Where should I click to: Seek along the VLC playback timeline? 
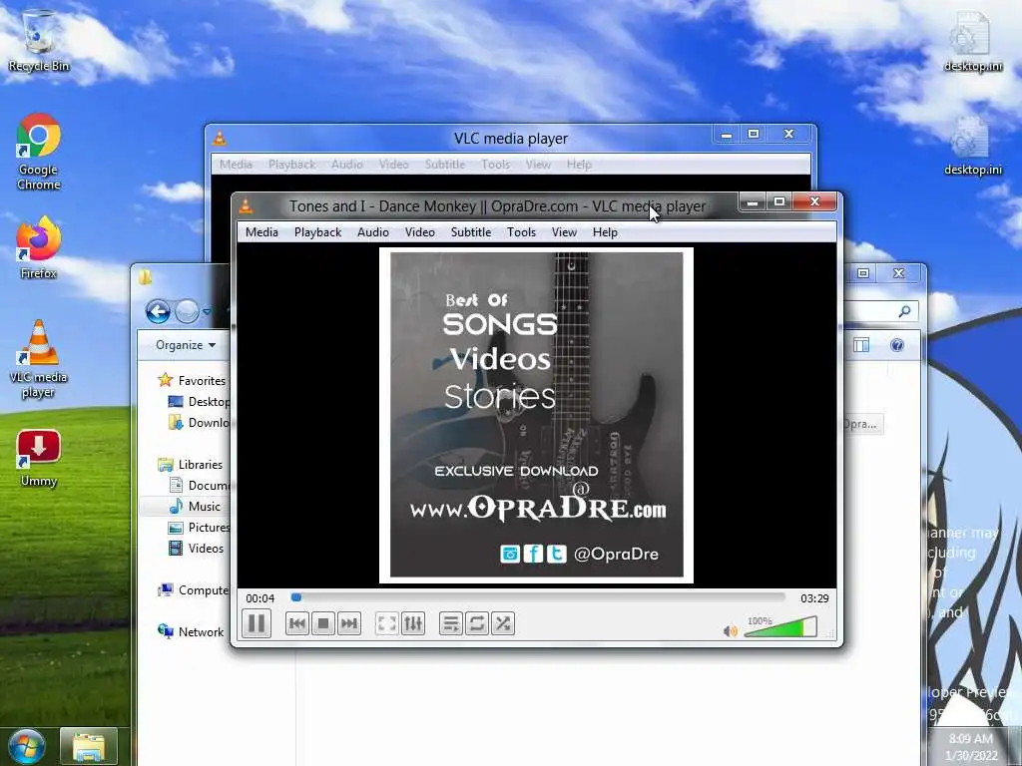tap(538, 597)
